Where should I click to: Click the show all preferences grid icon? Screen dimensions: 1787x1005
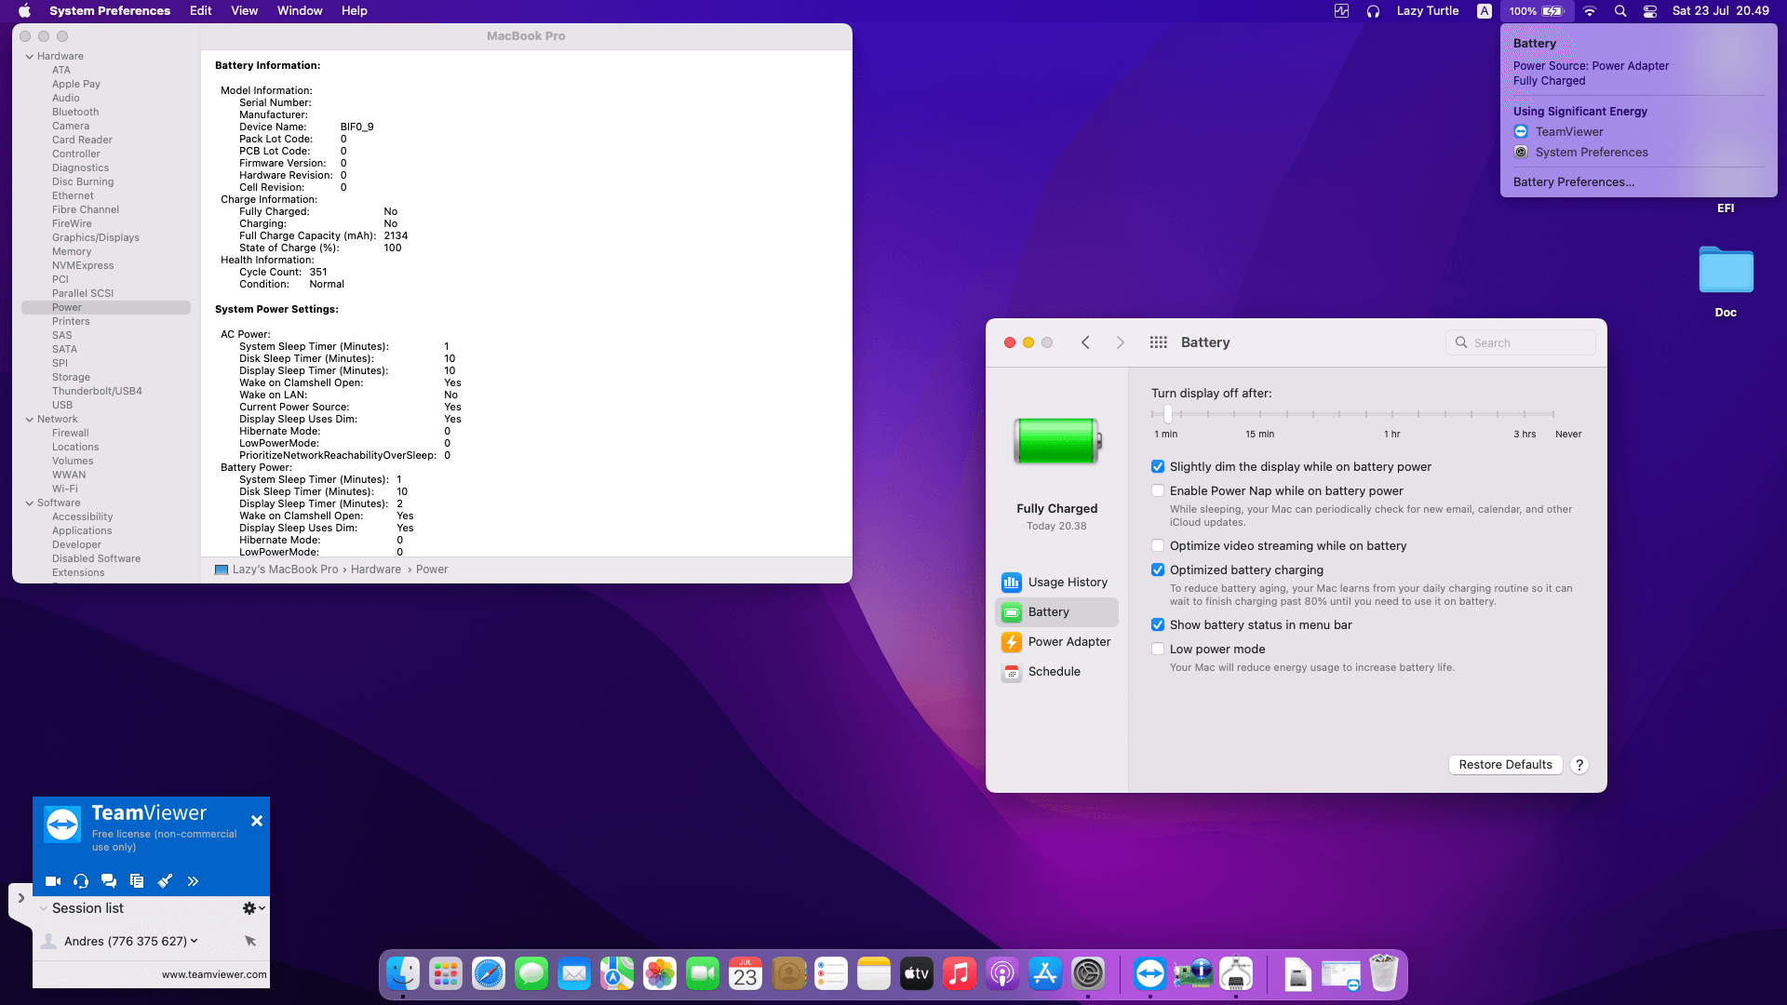tap(1158, 342)
